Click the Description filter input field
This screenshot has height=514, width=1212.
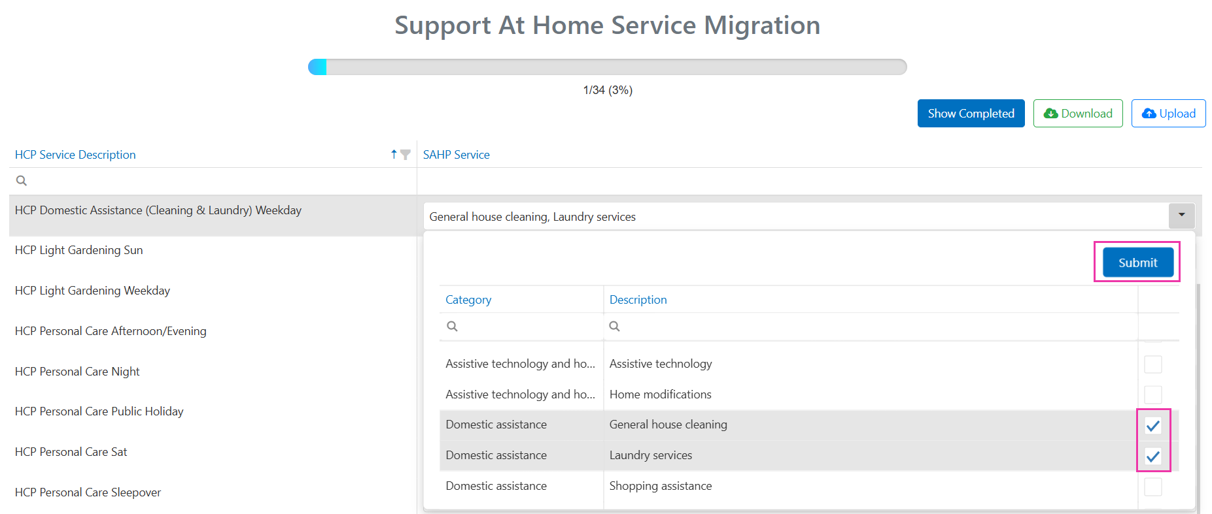pyautogui.click(x=871, y=327)
